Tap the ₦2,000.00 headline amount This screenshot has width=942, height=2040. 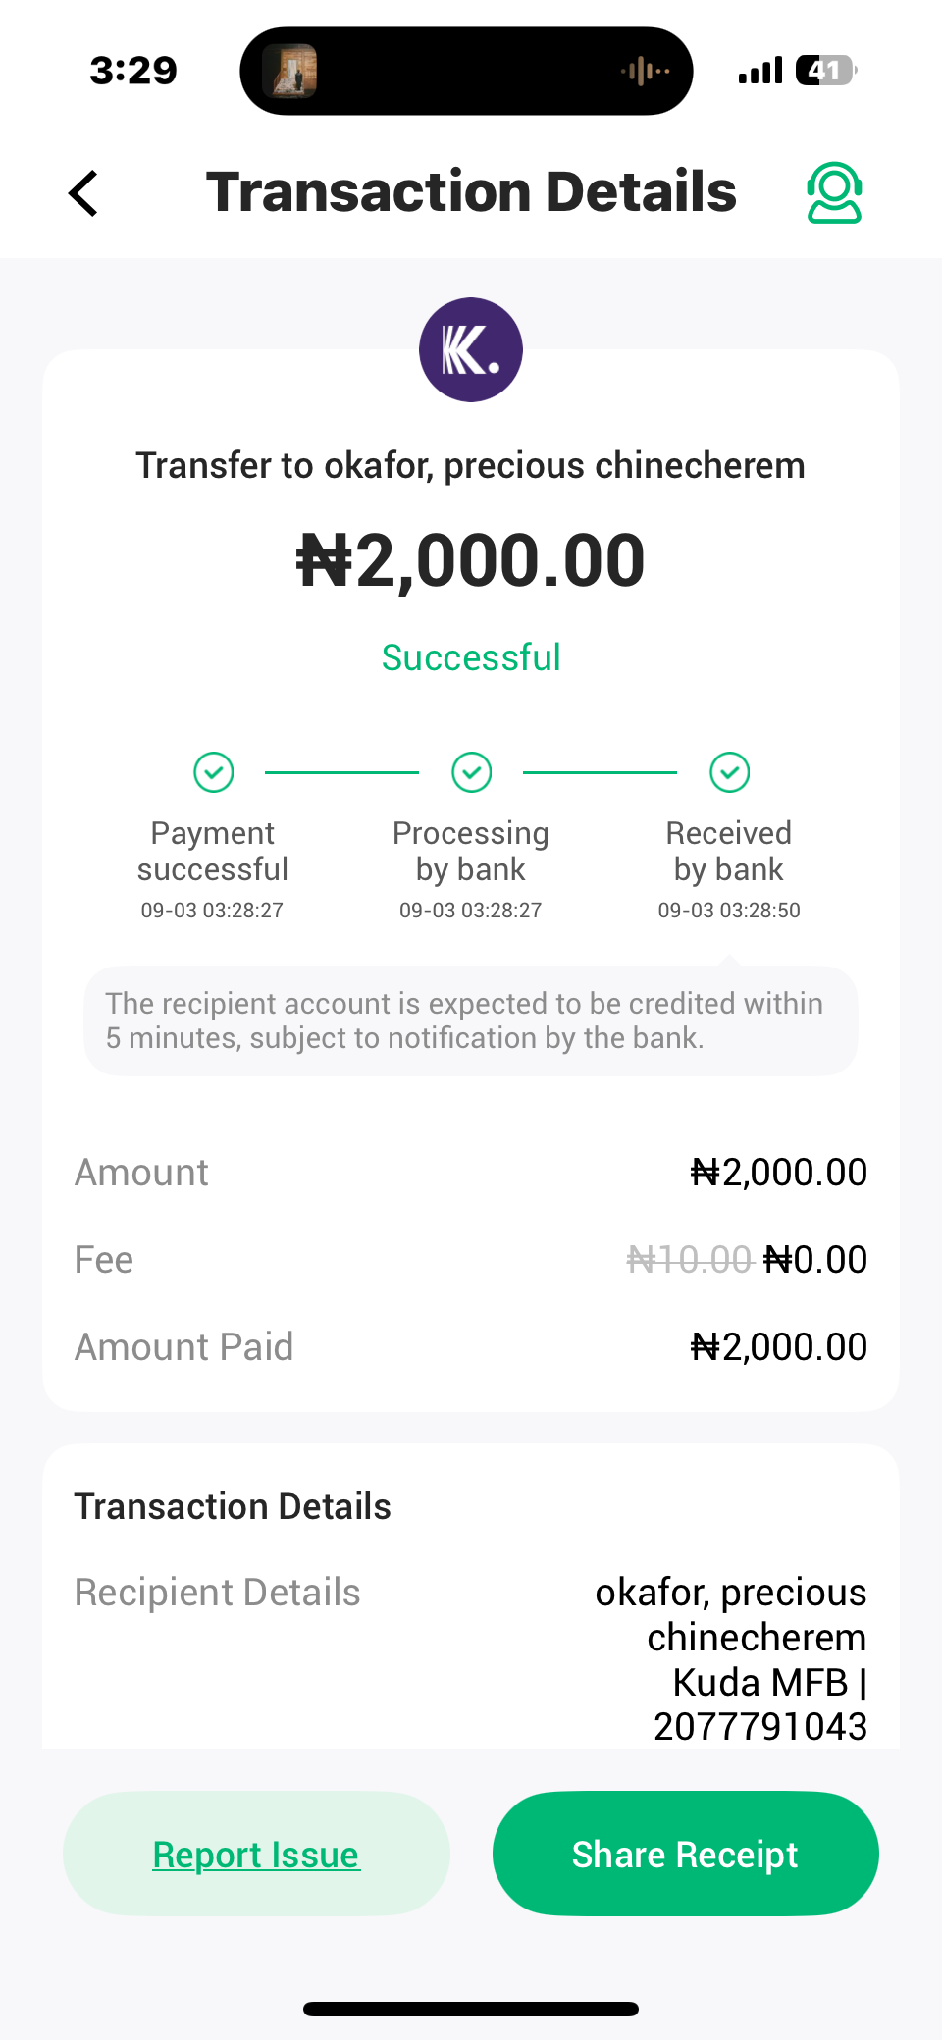click(x=471, y=561)
